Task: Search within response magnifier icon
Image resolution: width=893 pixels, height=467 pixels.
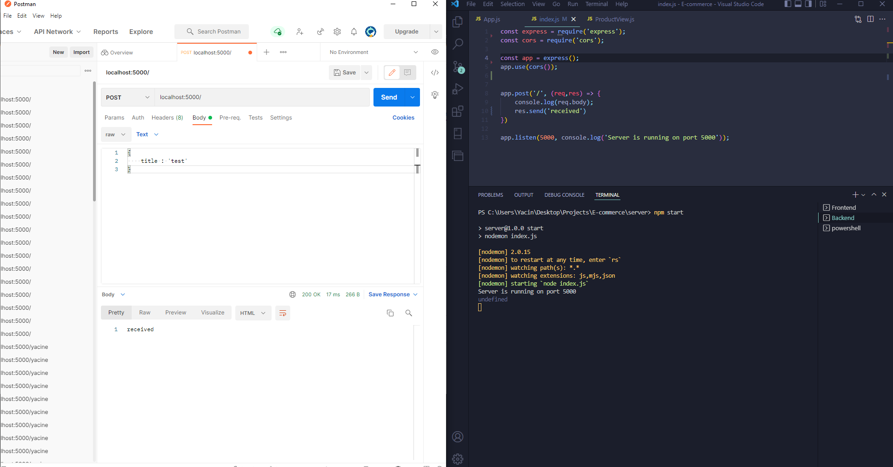Action: 409,313
